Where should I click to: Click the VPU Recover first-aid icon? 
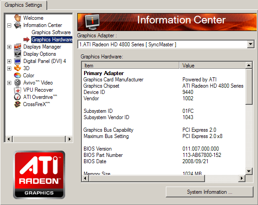18,90
